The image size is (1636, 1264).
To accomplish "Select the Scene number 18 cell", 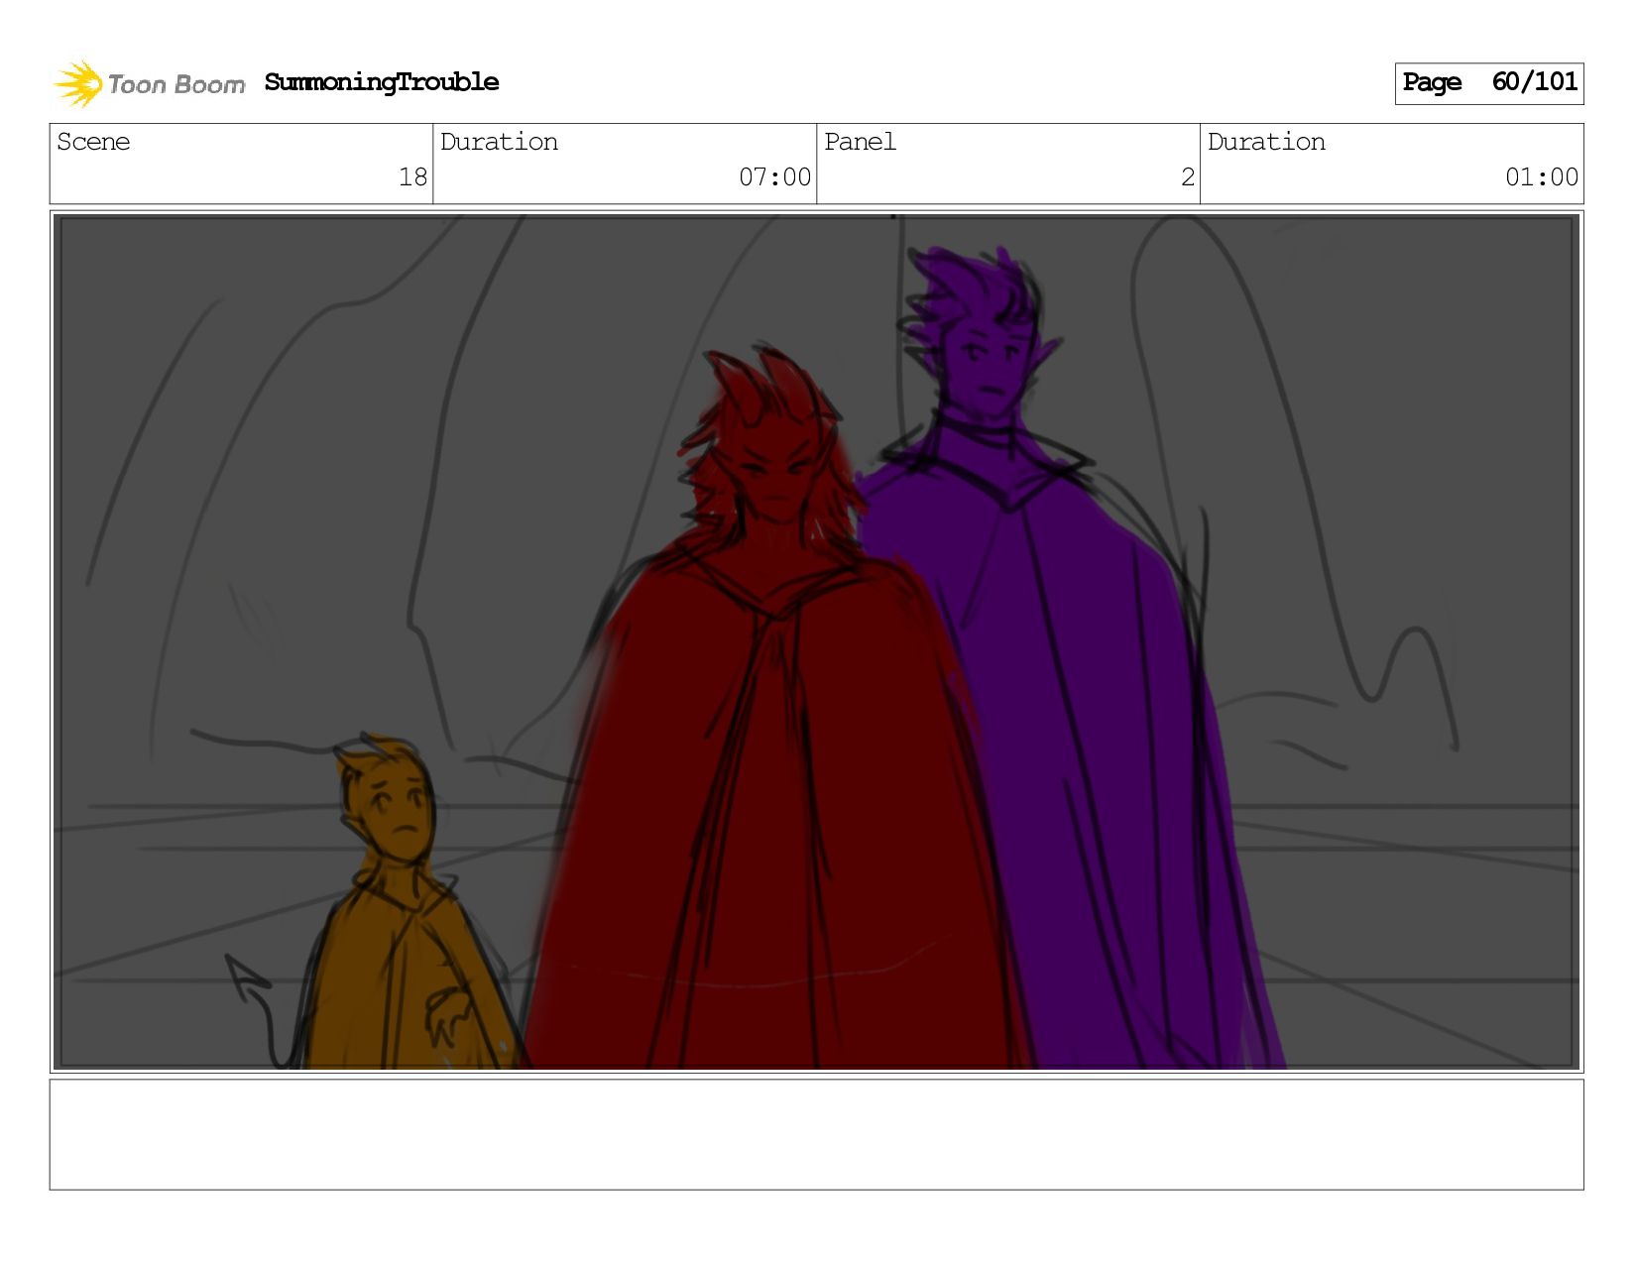I will click(241, 164).
